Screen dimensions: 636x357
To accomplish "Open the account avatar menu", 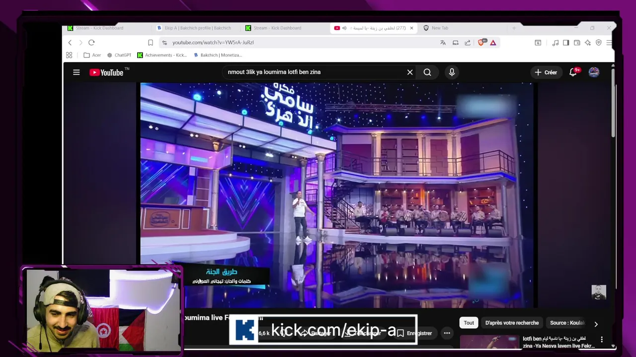I will tap(594, 72).
